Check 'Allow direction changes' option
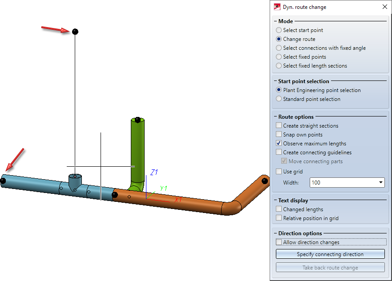The image size is (392, 281). [x=279, y=242]
